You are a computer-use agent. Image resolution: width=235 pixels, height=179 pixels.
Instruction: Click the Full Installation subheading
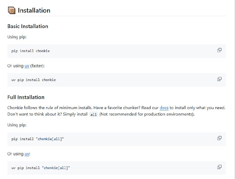26,97
